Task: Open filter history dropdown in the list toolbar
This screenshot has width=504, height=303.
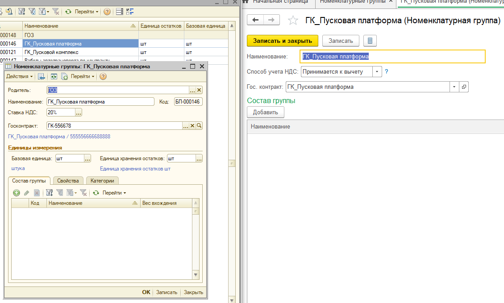Action: (44, 12)
